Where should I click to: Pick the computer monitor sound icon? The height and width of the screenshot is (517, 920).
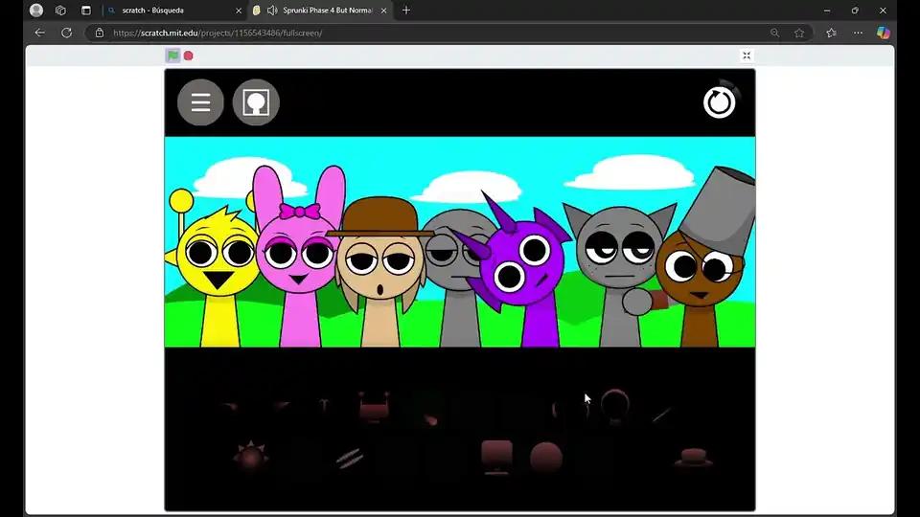pyautogui.click(x=496, y=457)
